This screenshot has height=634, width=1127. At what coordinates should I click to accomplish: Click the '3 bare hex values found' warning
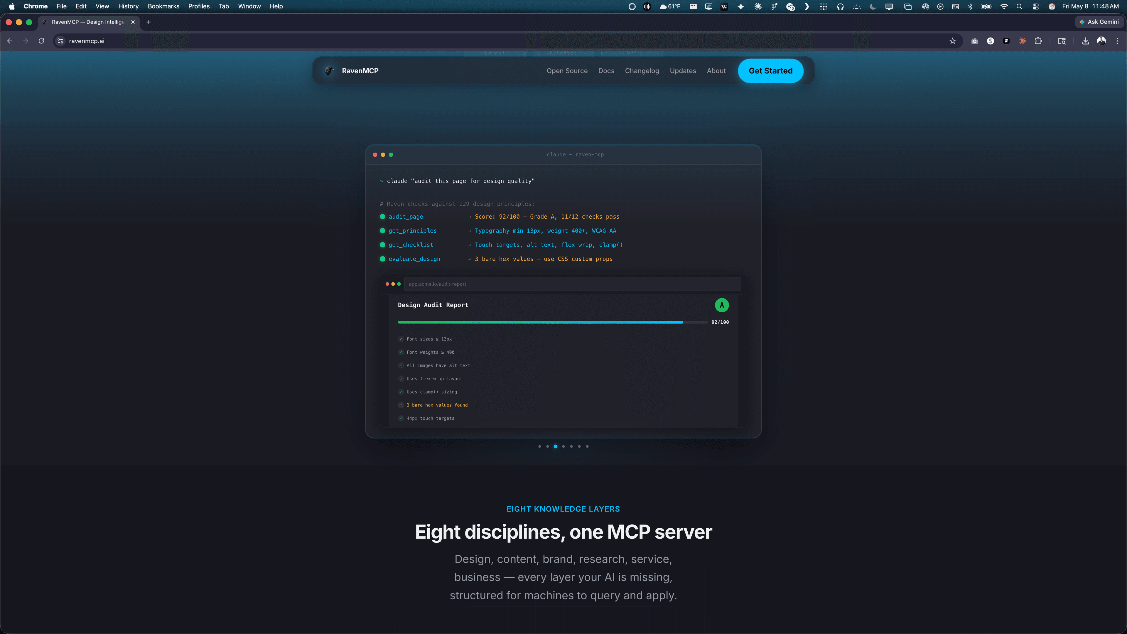coord(437,405)
